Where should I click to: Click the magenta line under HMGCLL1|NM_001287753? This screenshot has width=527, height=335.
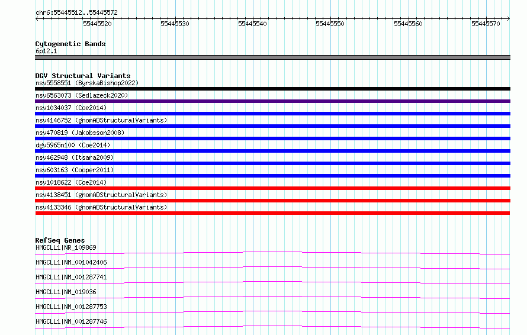272,312
